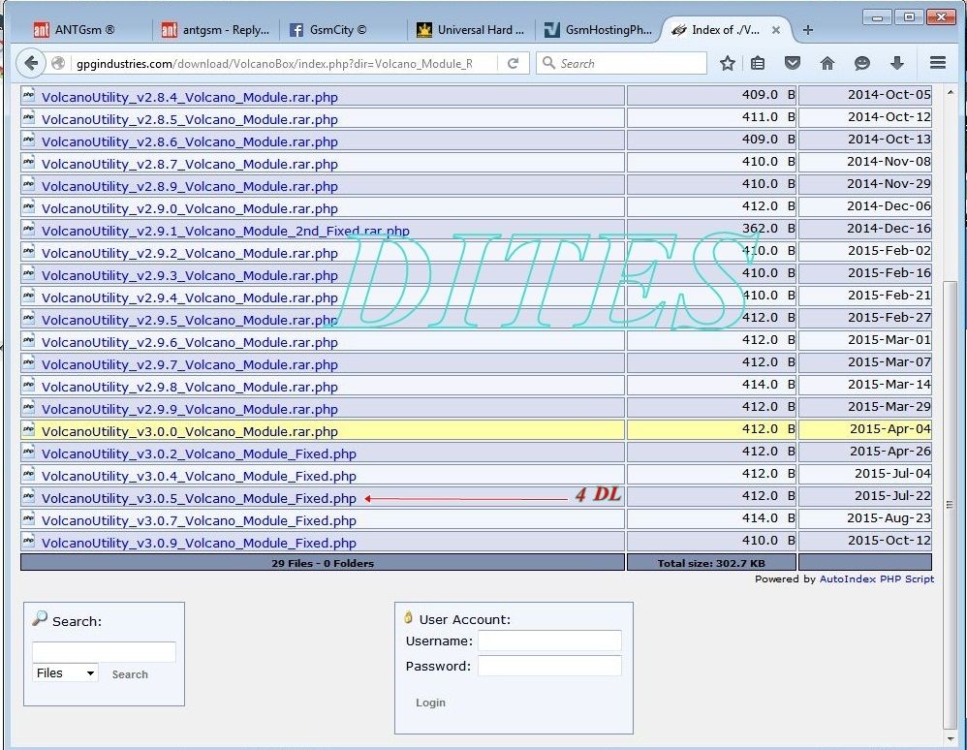The width and height of the screenshot is (967, 750).
Task: Open VolcanoUtility_v3.0.9_Volcano_Module_Fixed.php link
Action: click(x=199, y=543)
